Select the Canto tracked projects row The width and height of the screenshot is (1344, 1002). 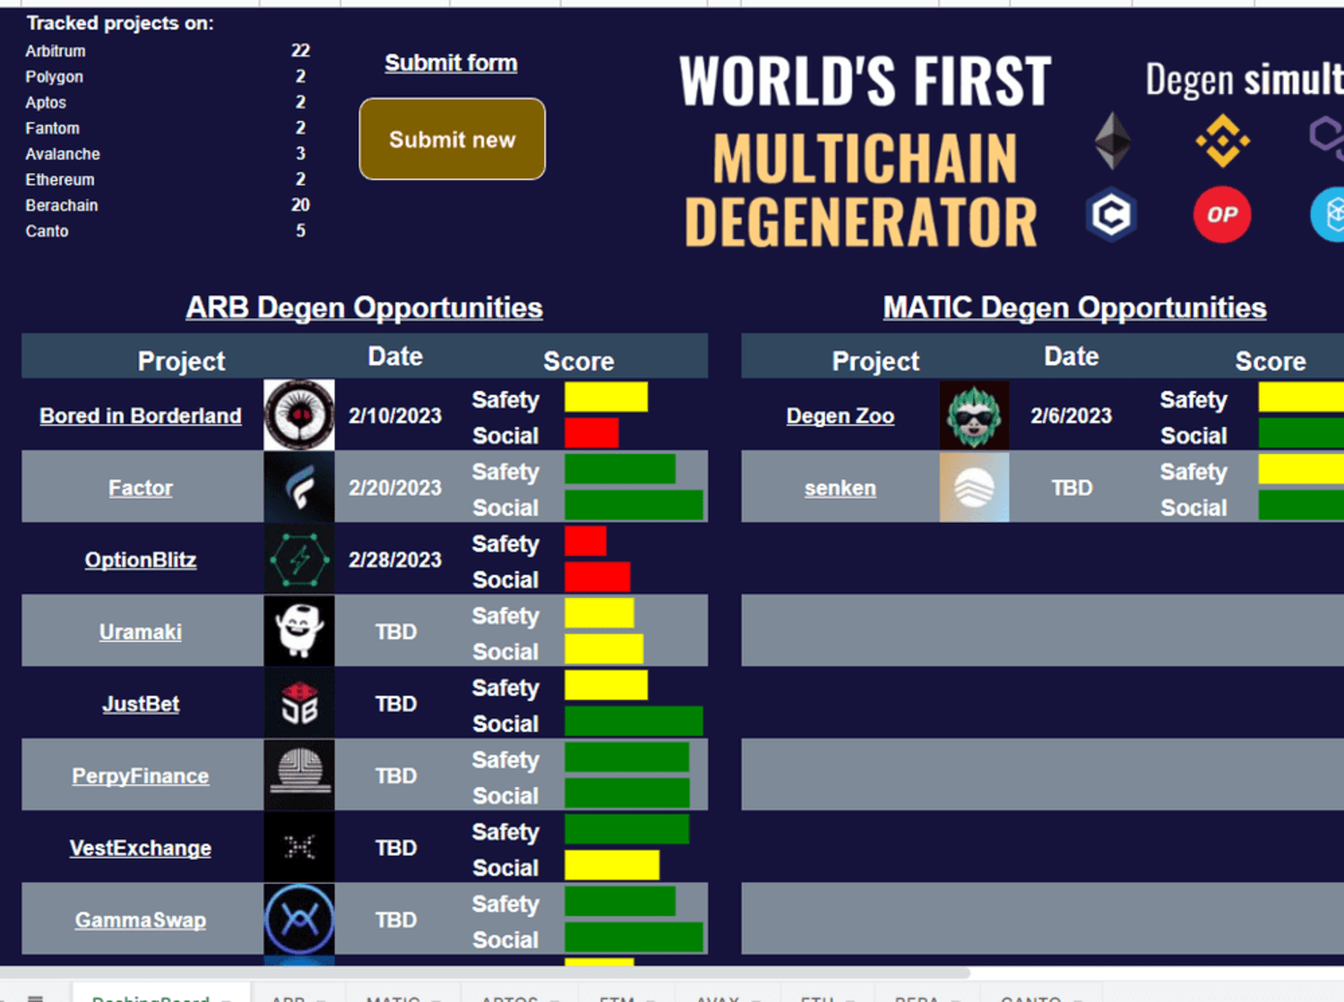(168, 231)
